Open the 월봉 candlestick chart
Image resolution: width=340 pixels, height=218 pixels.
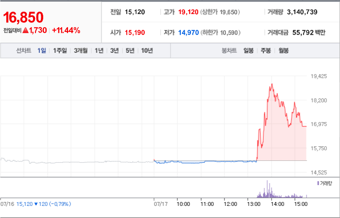pyautogui.click(x=283, y=51)
